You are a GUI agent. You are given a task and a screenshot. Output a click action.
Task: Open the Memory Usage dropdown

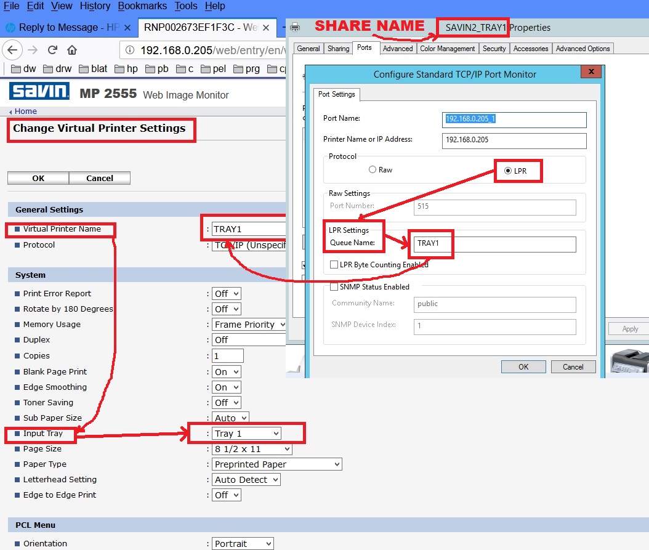[249, 325]
